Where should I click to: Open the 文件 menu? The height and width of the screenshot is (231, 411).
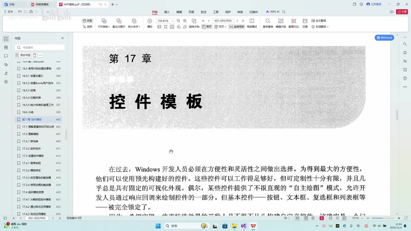[x=9, y=12]
